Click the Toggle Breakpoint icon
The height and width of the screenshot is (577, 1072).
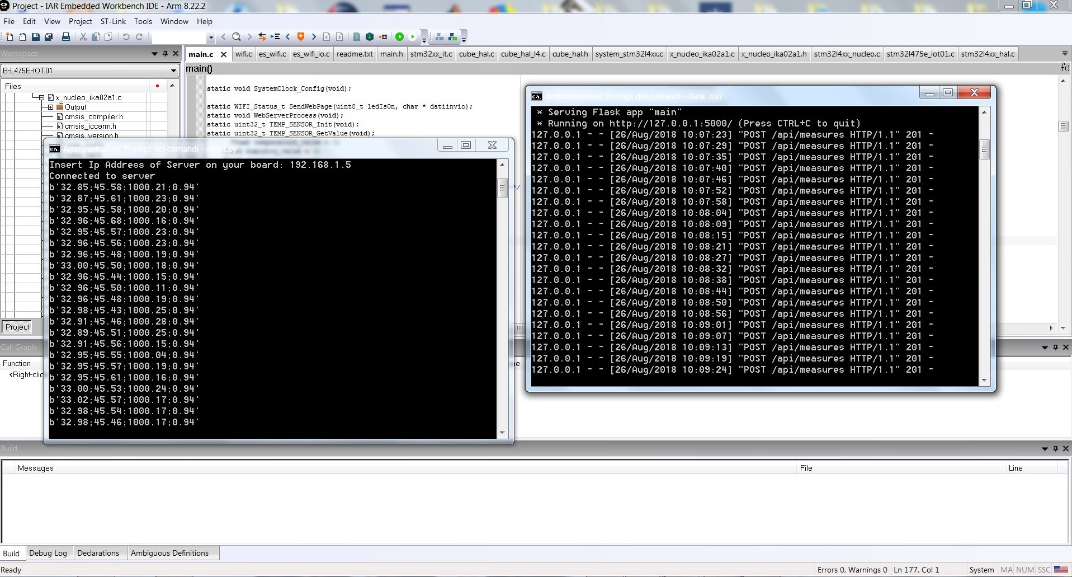(x=383, y=37)
